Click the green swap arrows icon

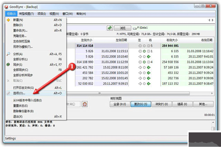click(x=110, y=28)
